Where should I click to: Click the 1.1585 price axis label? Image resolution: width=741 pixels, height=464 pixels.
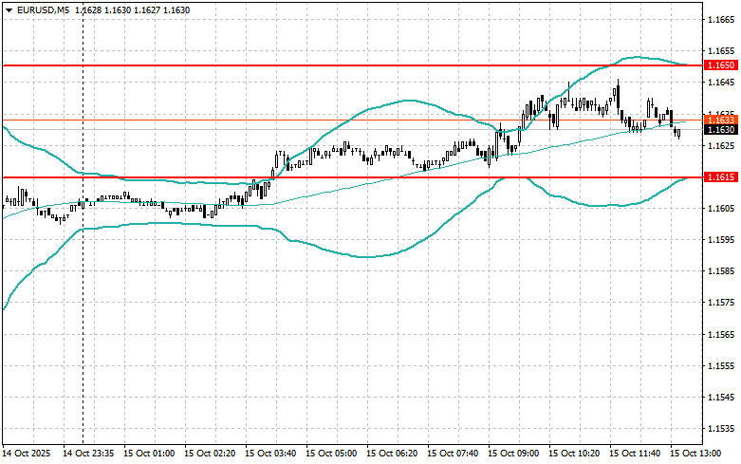(721, 271)
